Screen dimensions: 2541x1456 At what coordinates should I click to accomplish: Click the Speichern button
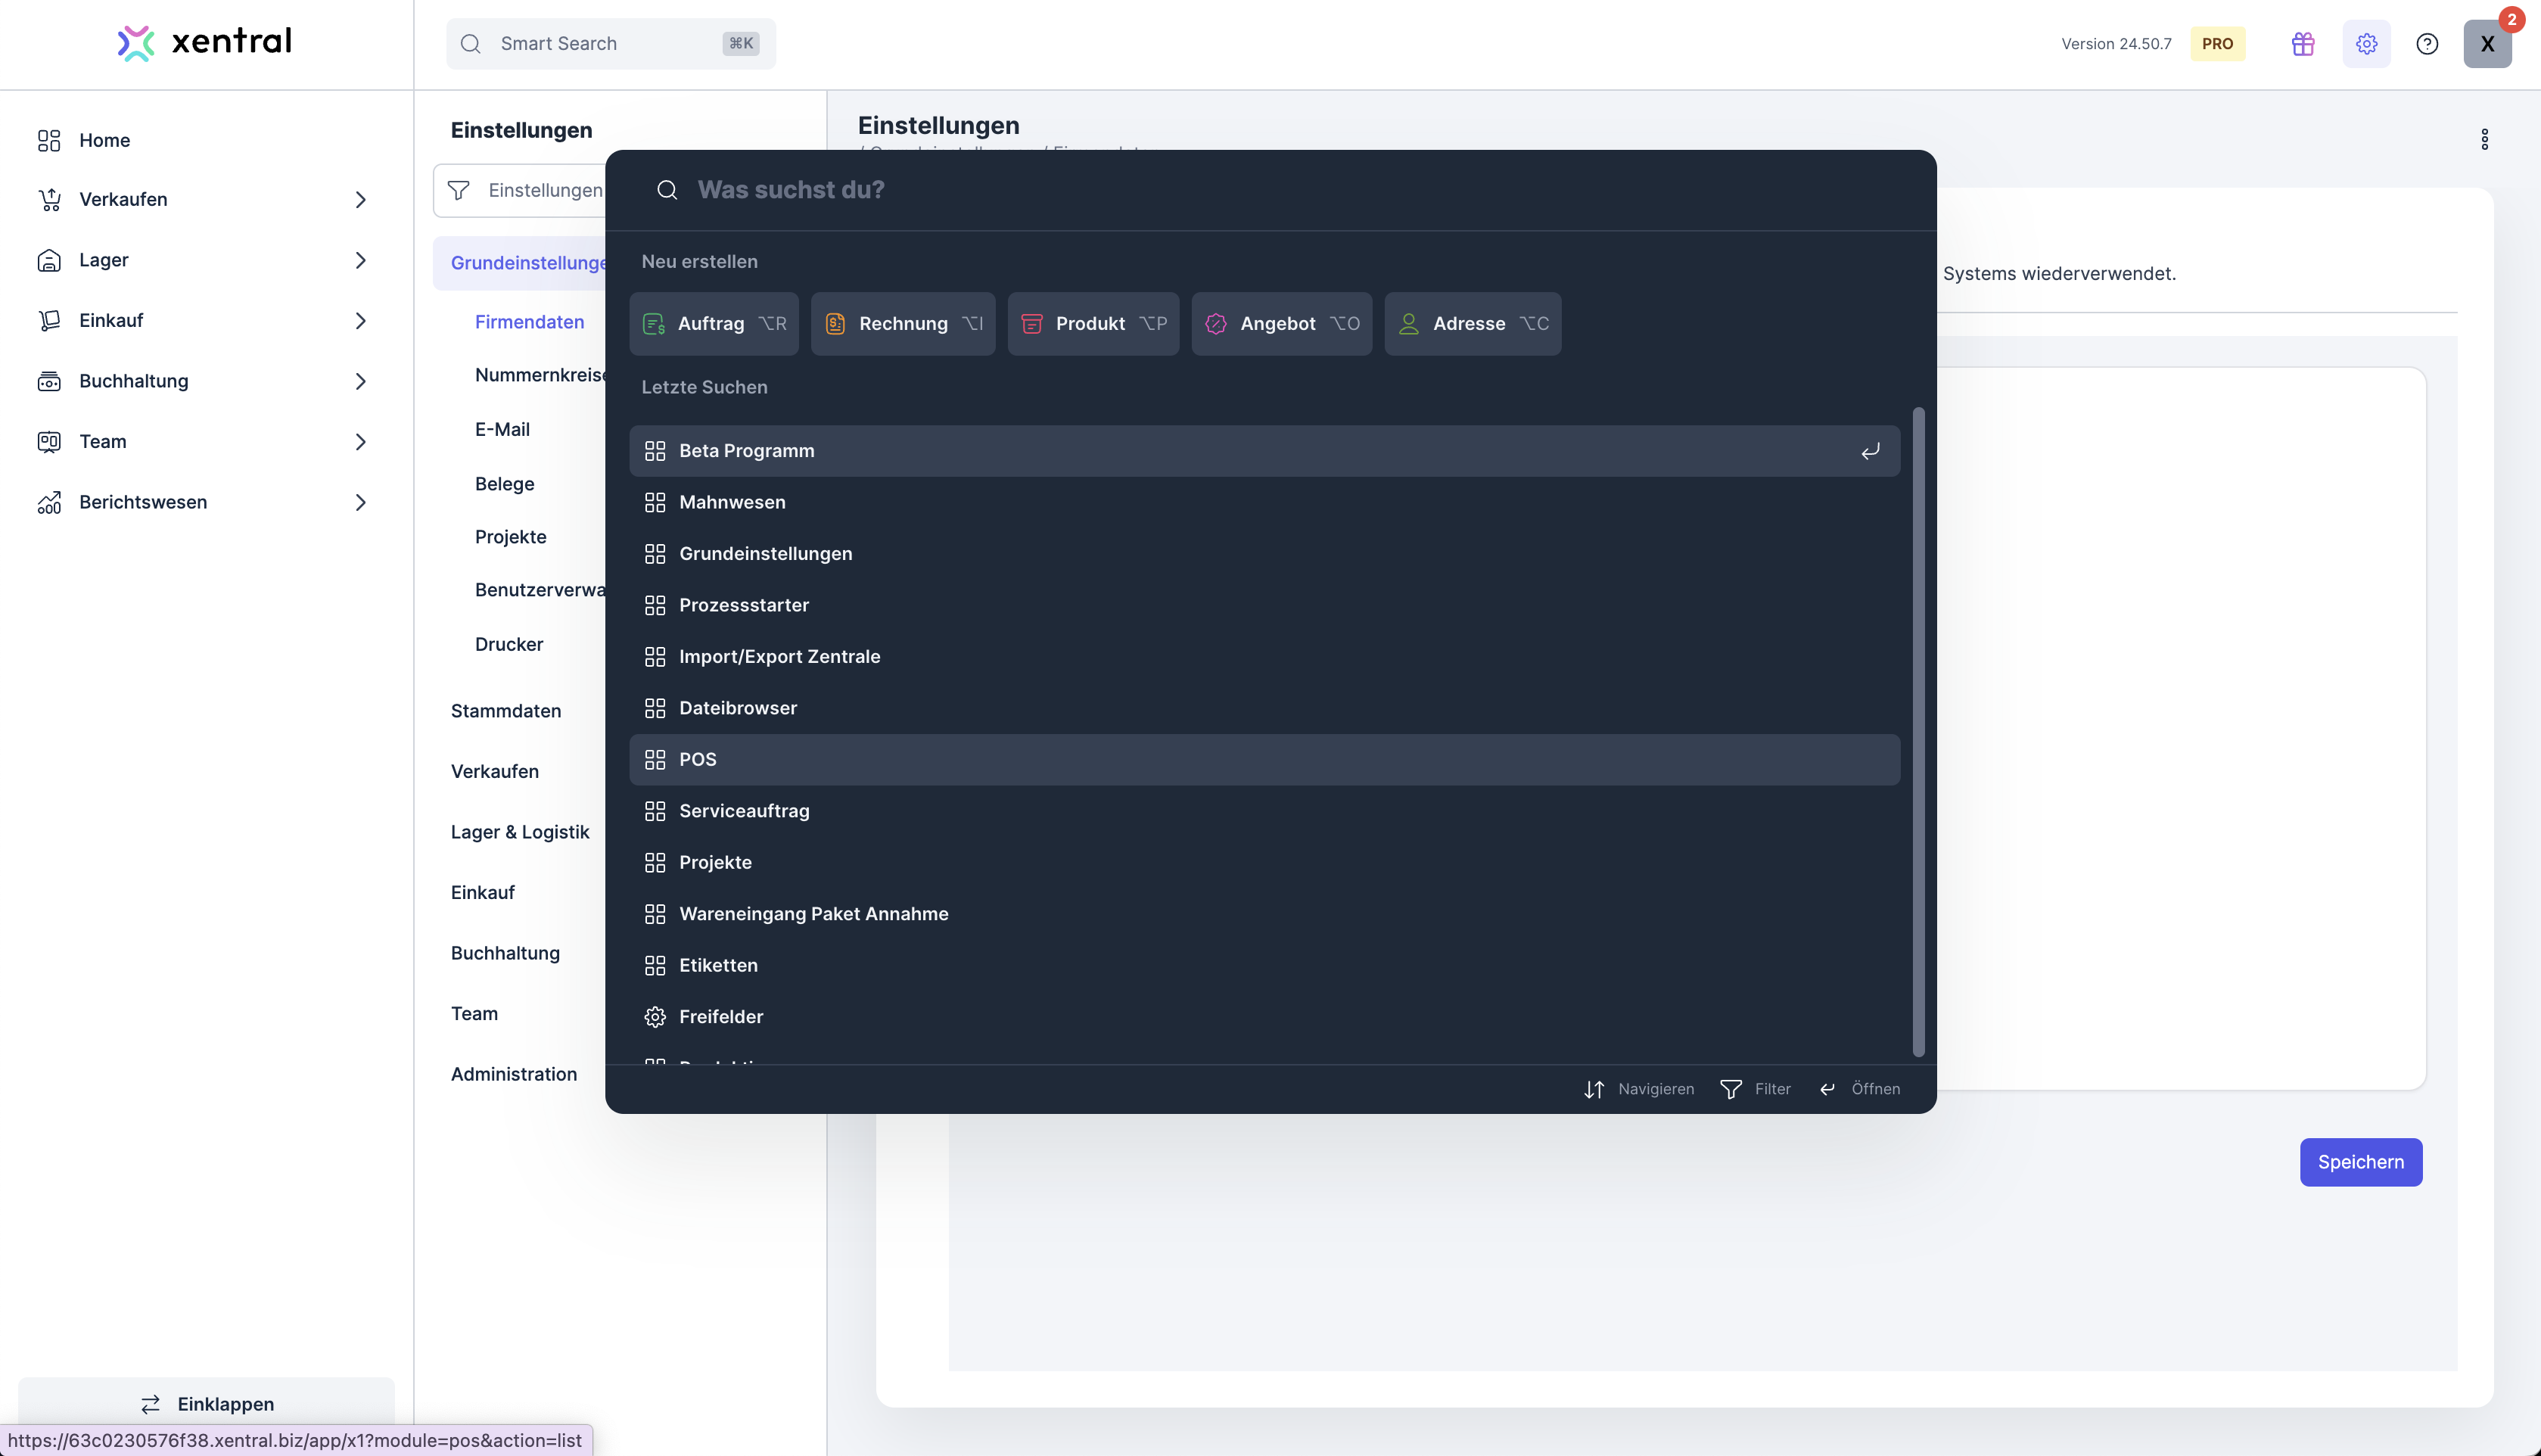pos(2360,1162)
